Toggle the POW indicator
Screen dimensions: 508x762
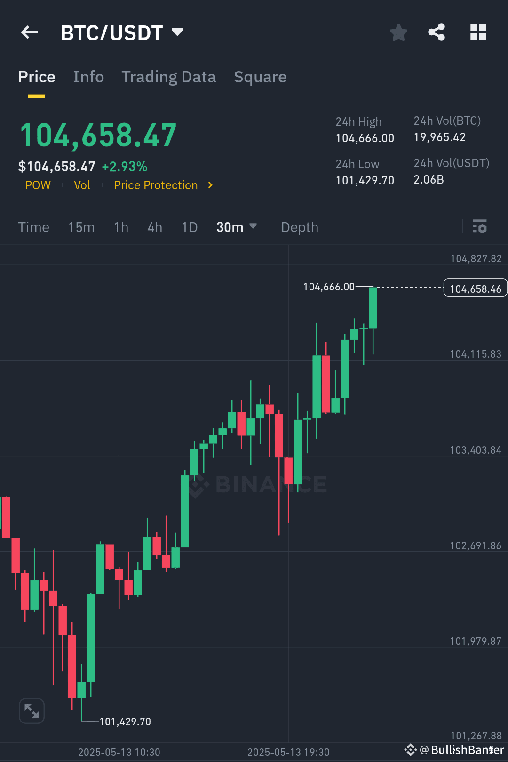point(38,185)
